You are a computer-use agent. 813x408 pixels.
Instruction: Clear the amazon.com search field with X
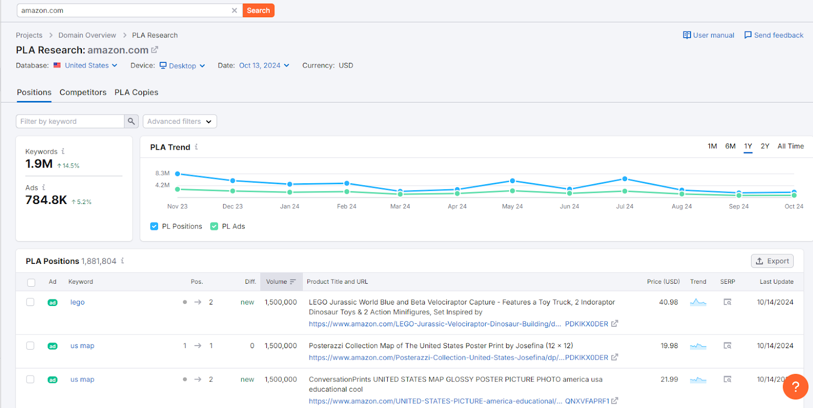[234, 10]
